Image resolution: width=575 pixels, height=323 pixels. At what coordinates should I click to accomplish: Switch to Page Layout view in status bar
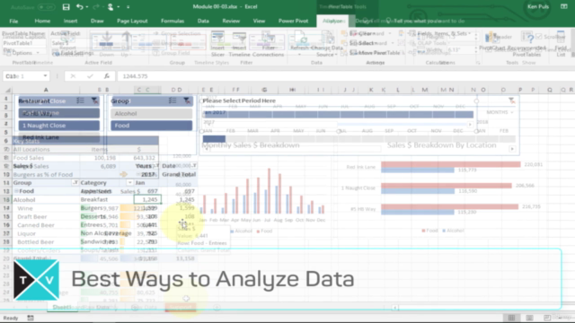point(529,318)
